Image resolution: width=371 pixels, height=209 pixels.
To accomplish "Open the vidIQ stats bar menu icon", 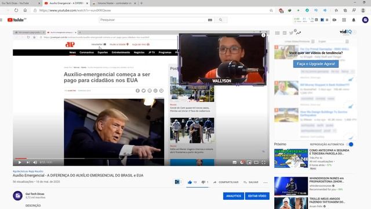I will point(327,20).
